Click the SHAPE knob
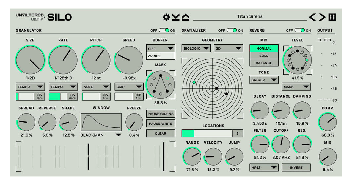This screenshot has height=185, width=352. (x=68, y=122)
